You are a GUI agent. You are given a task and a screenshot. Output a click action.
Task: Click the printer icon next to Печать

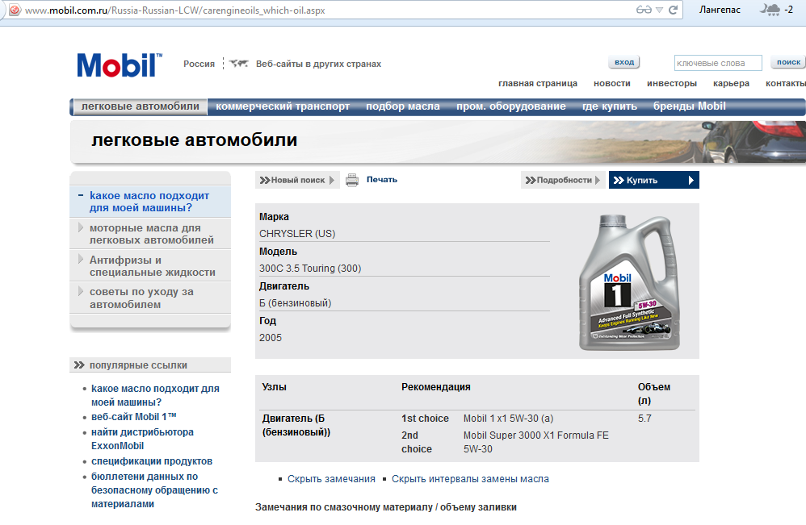[x=352, y=180]
